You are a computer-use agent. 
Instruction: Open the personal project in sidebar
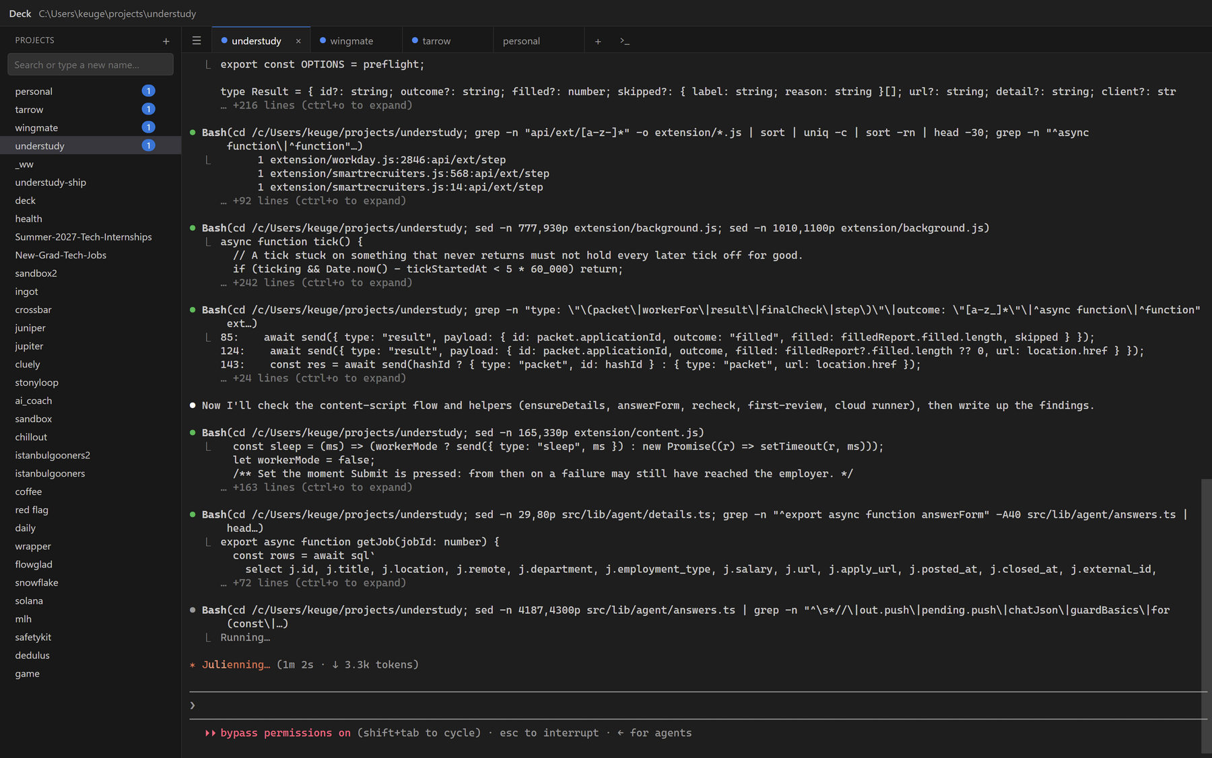point(90,91)
